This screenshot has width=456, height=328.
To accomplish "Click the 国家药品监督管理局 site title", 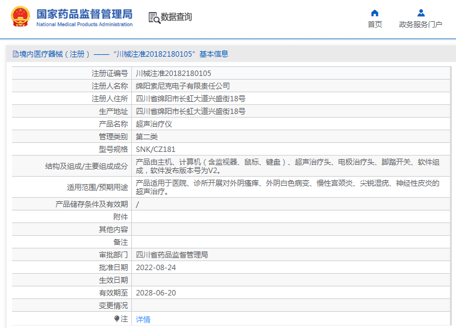I will 84,14.
